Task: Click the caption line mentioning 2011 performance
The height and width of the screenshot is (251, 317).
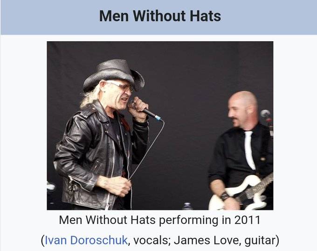Action: 160,220
